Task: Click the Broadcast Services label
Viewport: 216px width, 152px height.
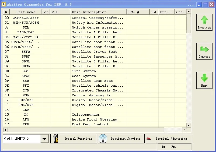Action: click(x=126, y=139)
